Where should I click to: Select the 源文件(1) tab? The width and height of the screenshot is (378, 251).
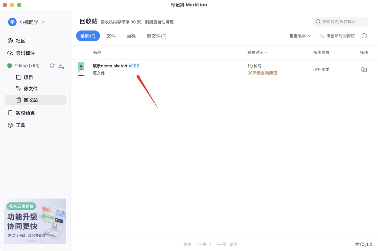click(156, 36)
